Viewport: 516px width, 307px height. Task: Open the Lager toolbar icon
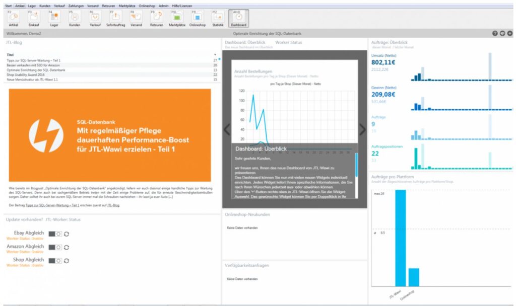pyautogui.click(x=54, y=18)
